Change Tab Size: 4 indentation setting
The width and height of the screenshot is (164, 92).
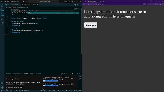click(49, 91)
